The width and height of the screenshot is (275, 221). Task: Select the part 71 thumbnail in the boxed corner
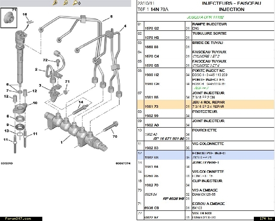pos(9,17)
